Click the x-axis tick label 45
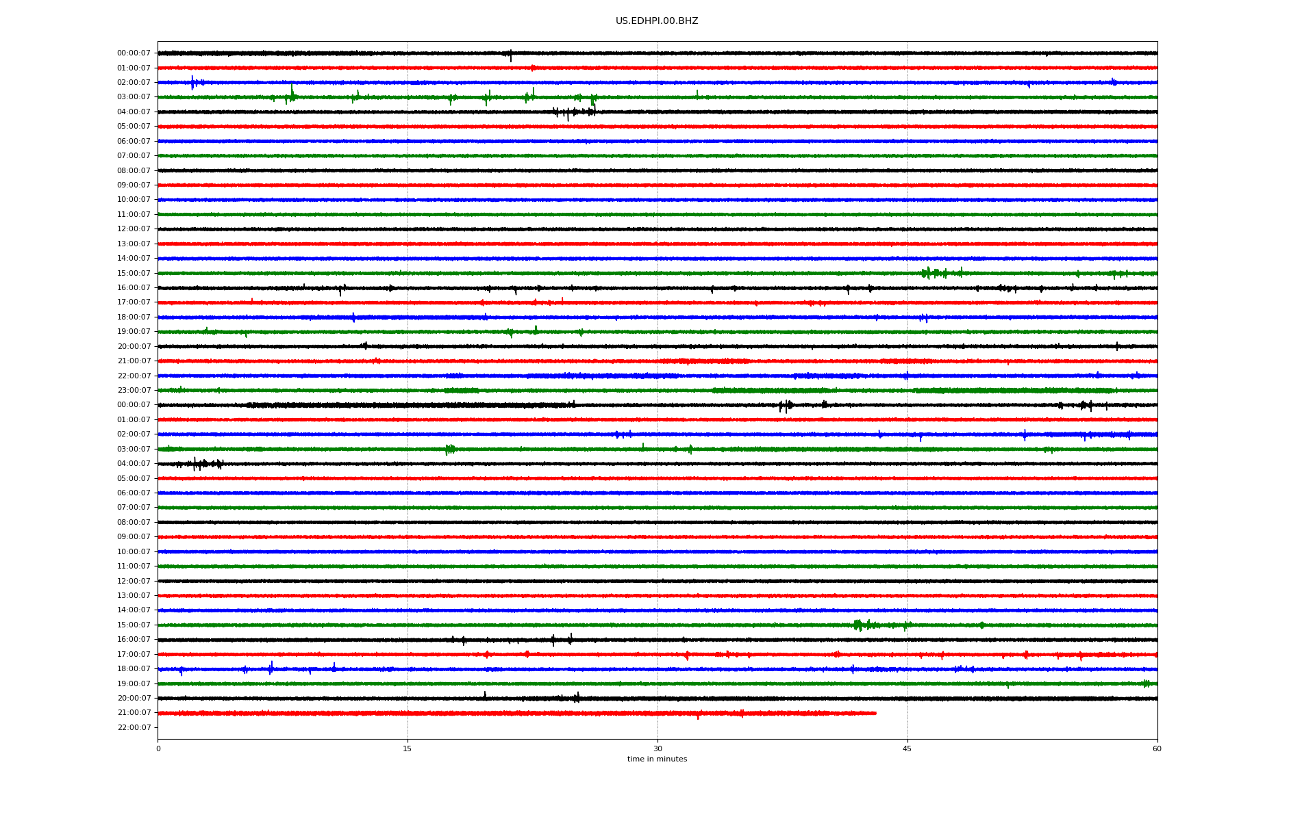Screen dimensions: 1315x821 (907, 748)
